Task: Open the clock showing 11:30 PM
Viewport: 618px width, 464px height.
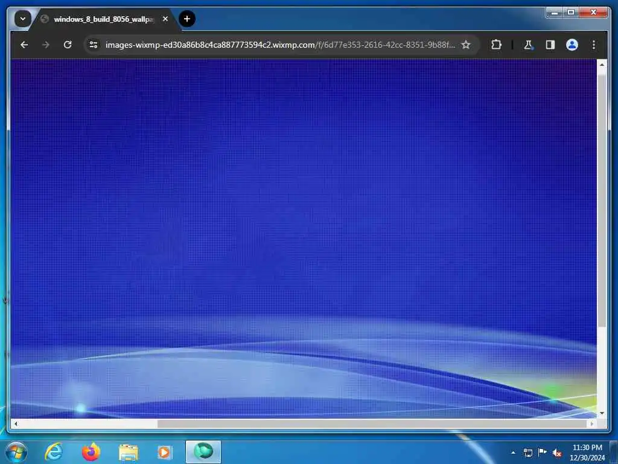Action: 587,453
